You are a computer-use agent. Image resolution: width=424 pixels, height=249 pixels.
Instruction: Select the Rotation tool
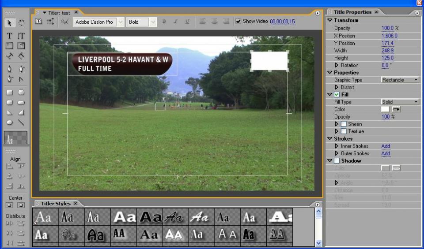point(21,23)
